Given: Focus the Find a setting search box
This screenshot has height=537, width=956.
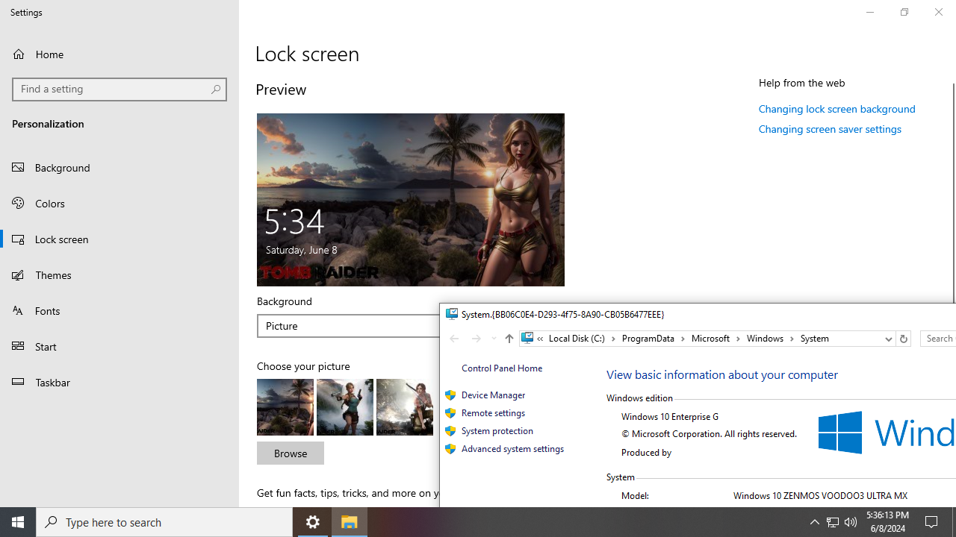Looking at the screenshot, I should [119, 89].
